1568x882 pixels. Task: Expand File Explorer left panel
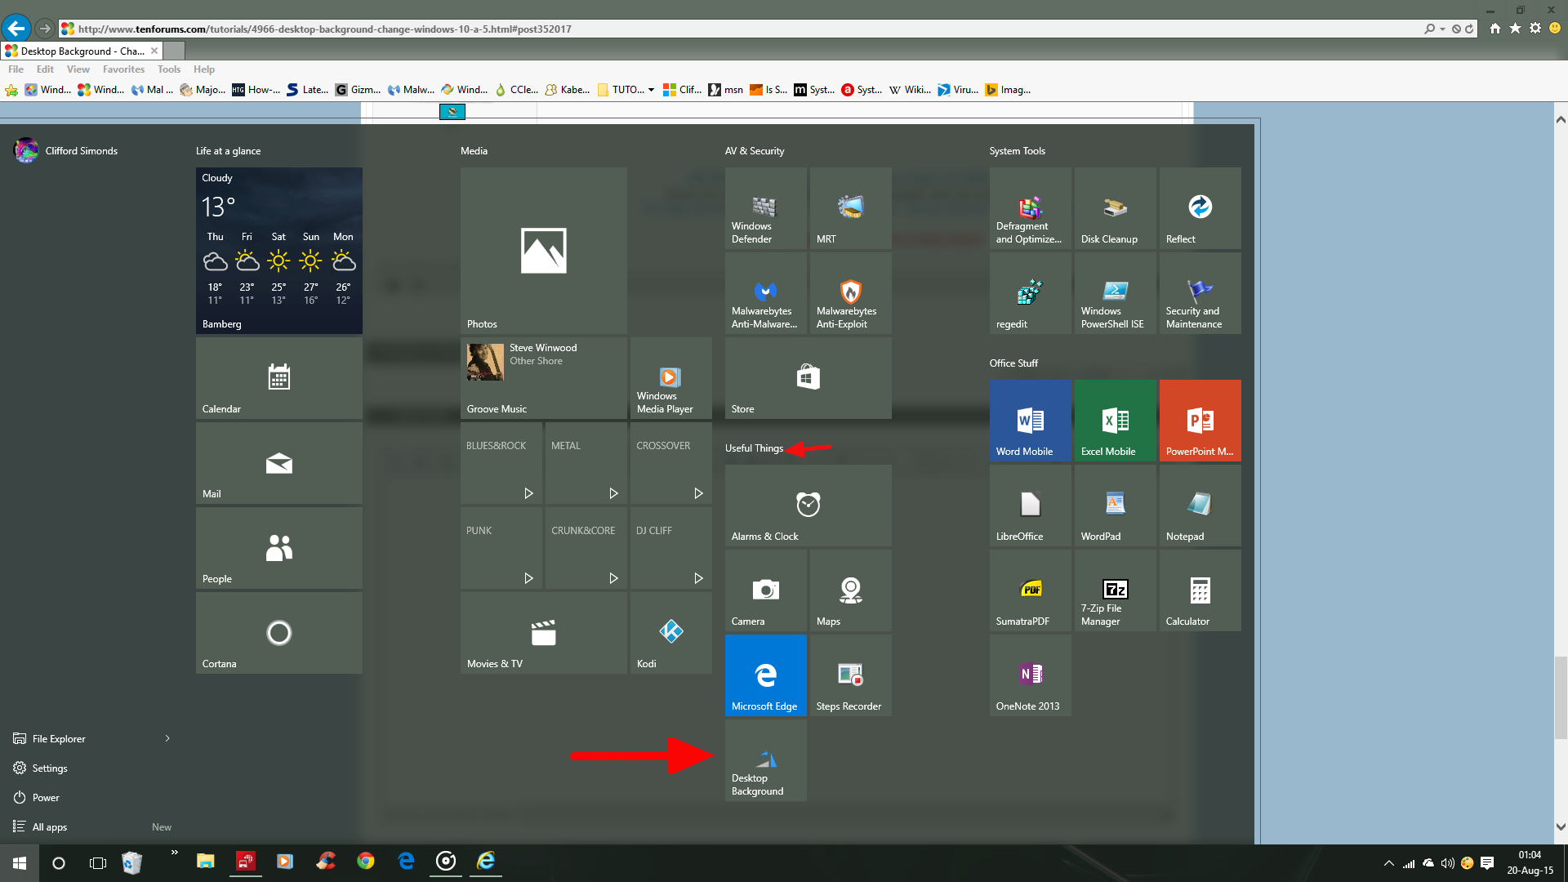167,737
